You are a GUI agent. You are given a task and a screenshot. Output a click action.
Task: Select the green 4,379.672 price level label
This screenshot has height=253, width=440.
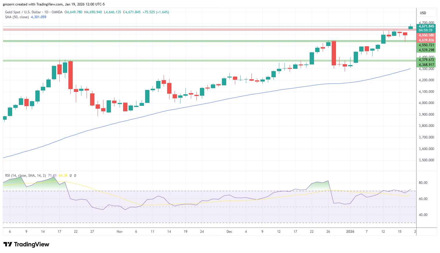click(426, 60)
